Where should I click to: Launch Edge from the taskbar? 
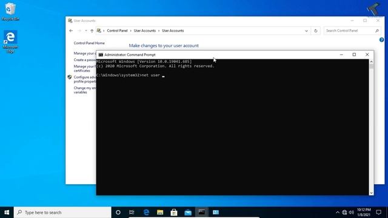click(146, 213)
